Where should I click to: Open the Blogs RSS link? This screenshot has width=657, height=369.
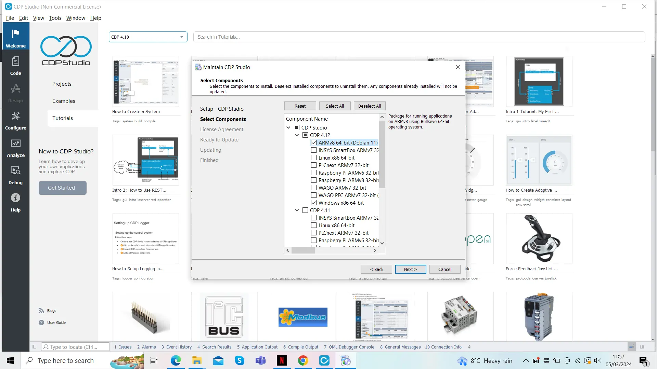pos(51,311)
